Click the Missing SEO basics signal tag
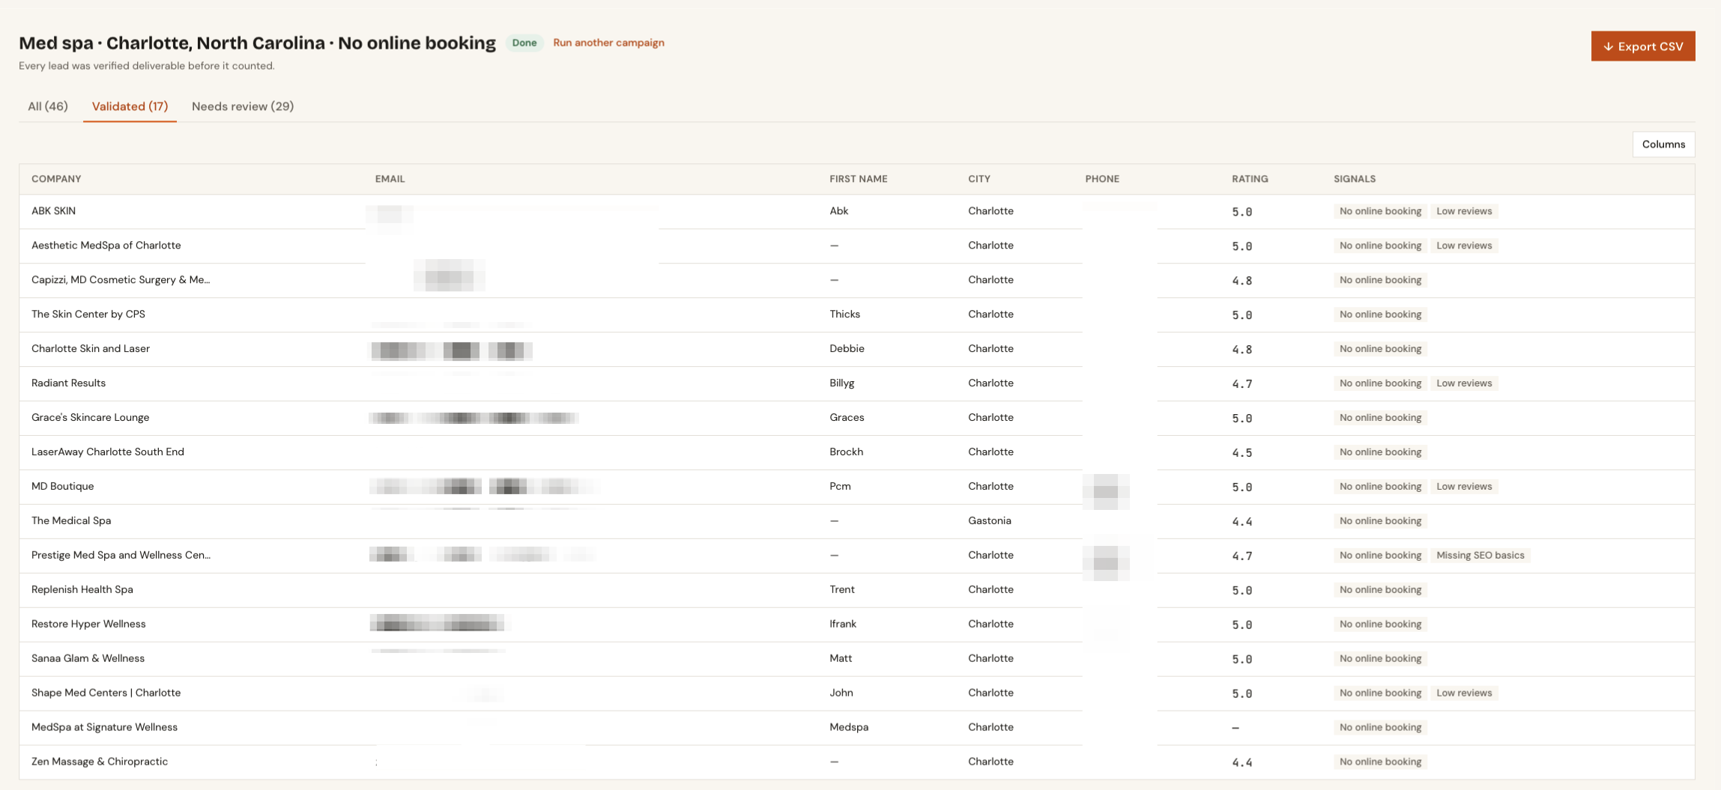 pos(1480,556)
